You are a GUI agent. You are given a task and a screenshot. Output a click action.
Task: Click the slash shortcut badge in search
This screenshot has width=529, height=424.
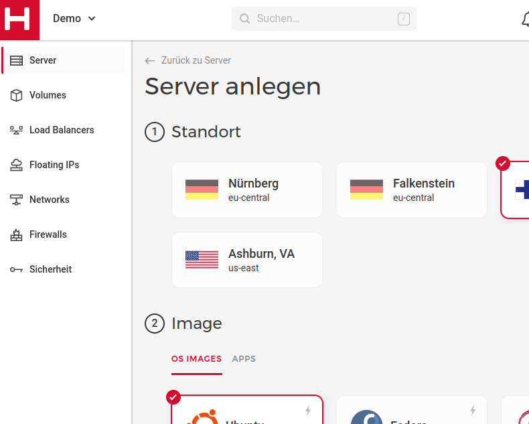(x=404, y=19)
